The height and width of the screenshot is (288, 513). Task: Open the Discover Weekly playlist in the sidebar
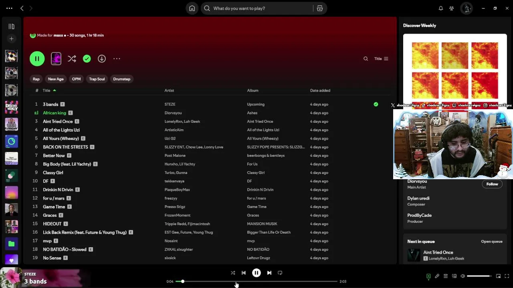[11, 107]
